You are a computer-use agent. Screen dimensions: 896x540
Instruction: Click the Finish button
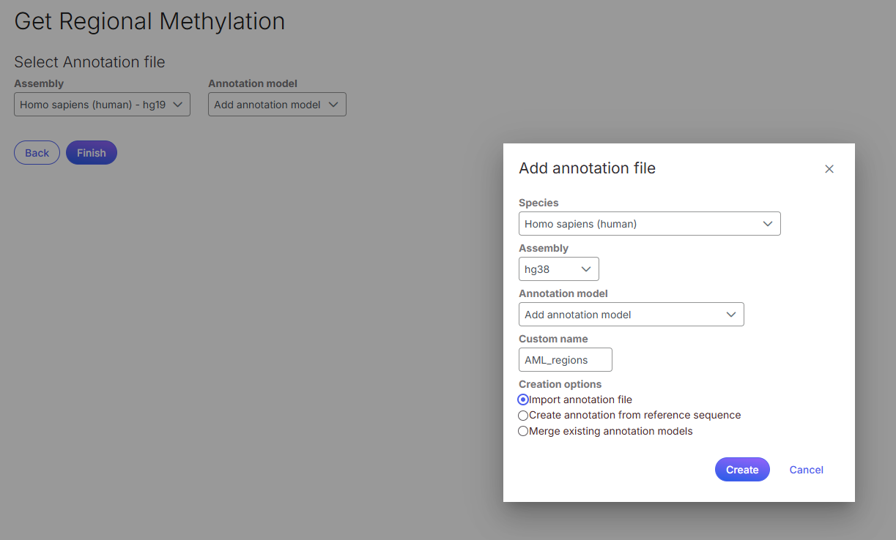point(92,153)
